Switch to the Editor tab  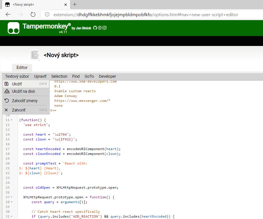point(22,68)
